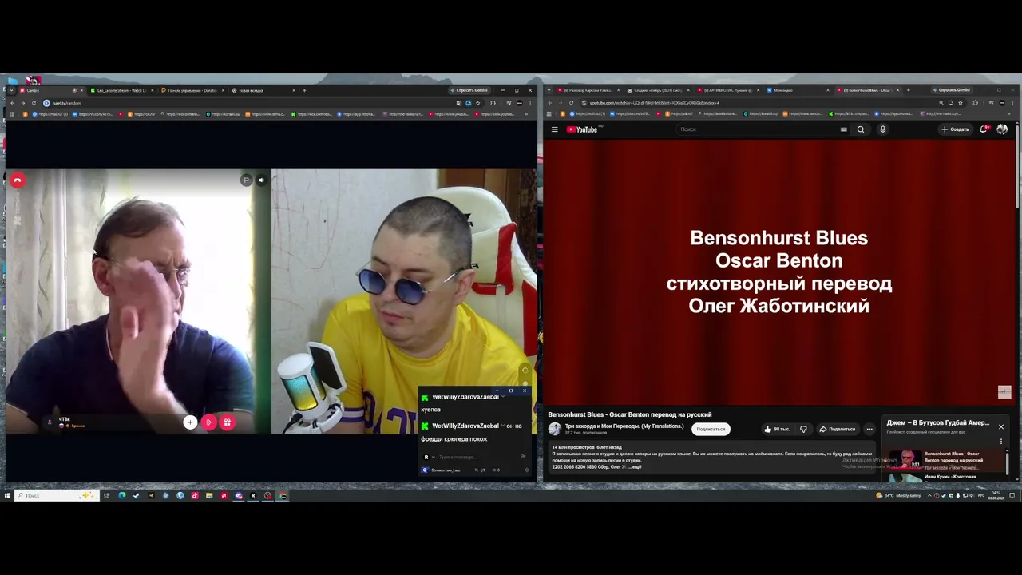Bookmark the rulet.tv page with the star
The image size is (1022, 575).
(477, 103)
